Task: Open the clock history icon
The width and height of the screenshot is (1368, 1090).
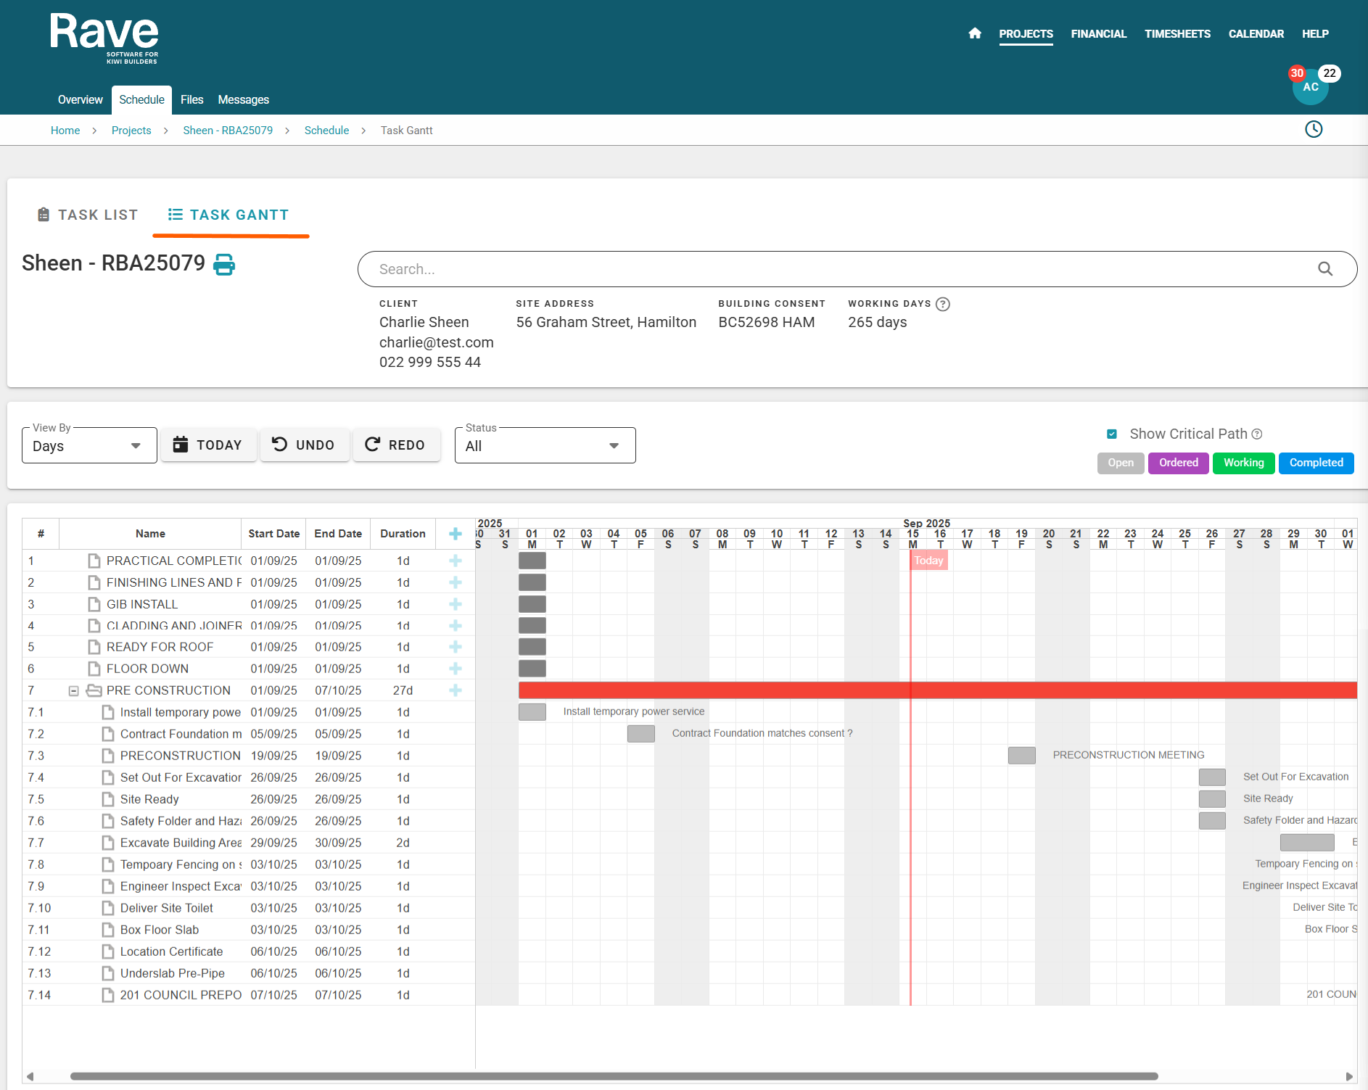Action: tap(1314, 129)
